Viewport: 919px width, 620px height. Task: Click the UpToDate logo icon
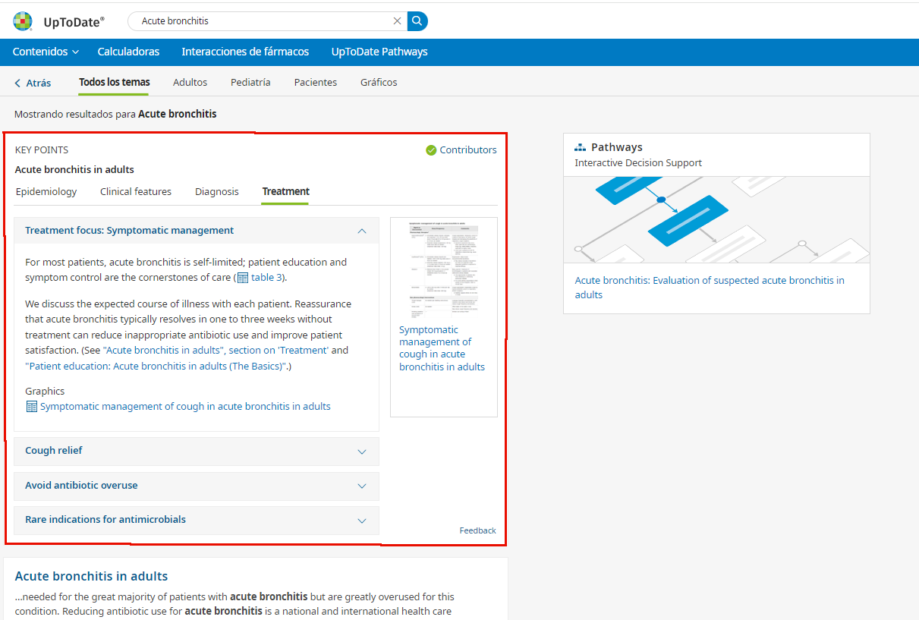point(23,21)
